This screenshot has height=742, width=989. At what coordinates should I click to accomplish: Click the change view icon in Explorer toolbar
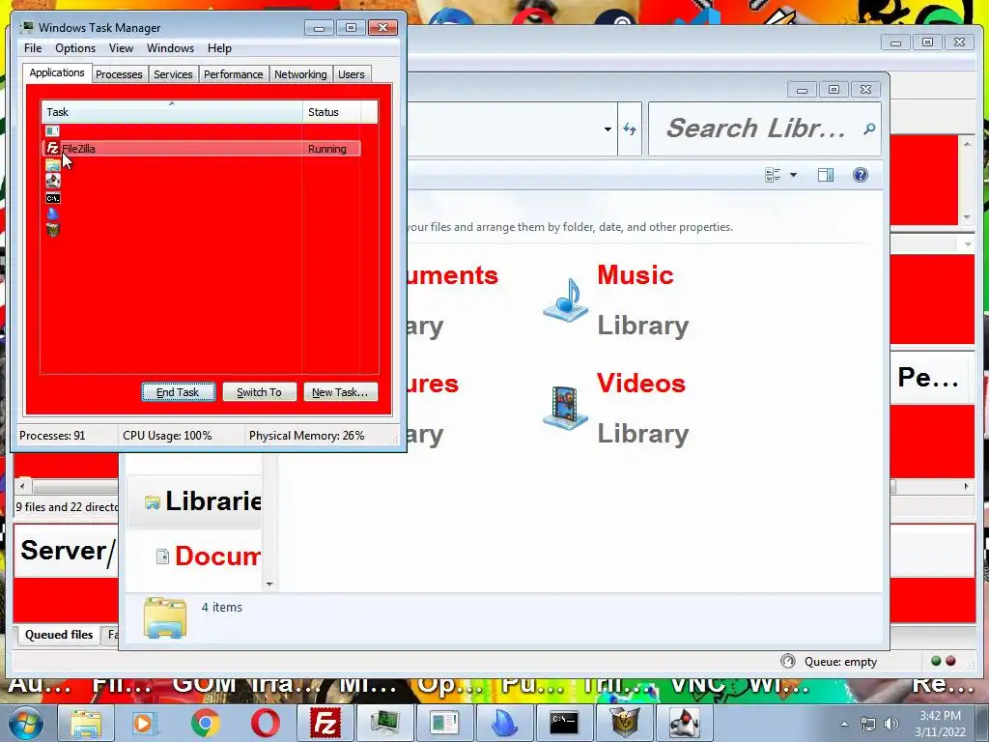point(773,175)
